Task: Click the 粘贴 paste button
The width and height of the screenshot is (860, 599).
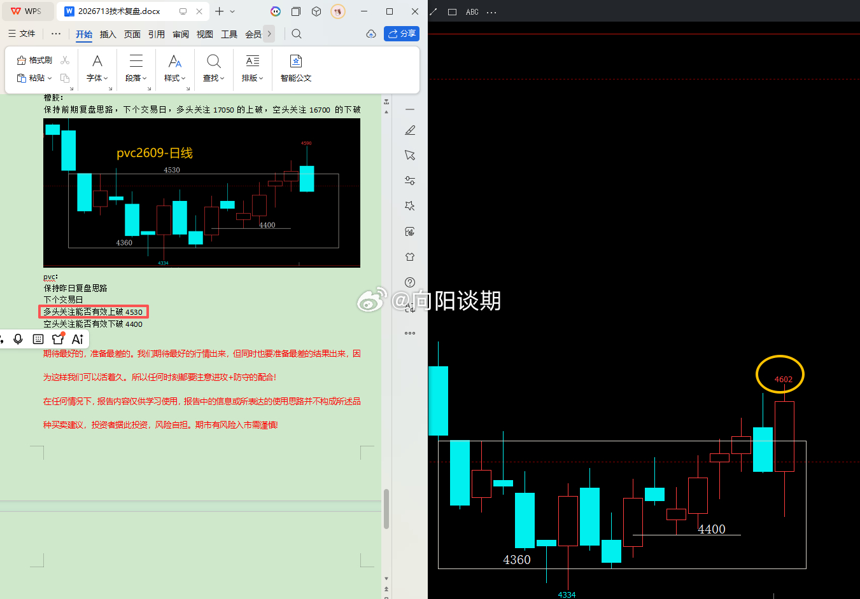Action: 31,78
